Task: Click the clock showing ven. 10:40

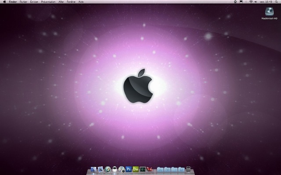Action: (266, 2)
